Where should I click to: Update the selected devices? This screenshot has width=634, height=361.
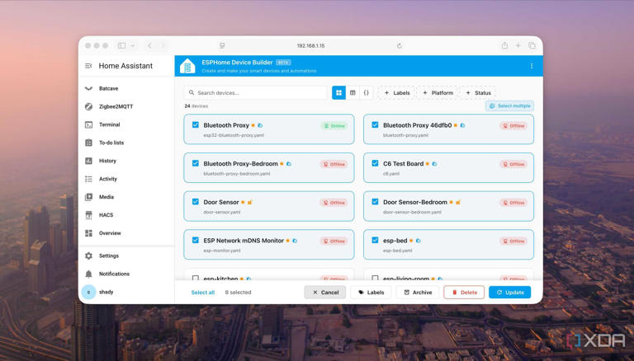point(510,293)
